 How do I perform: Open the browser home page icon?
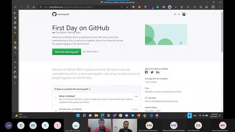point(34,7)
